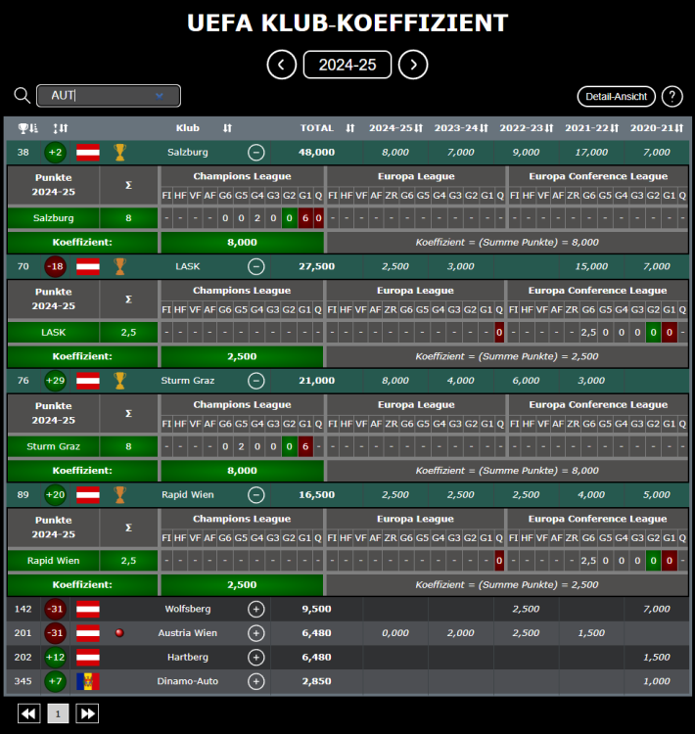Image resolution: width=695 pixels, height=734 pixels.
Task: Expand the Hartberg details row
Action: (x=256, y=658)
